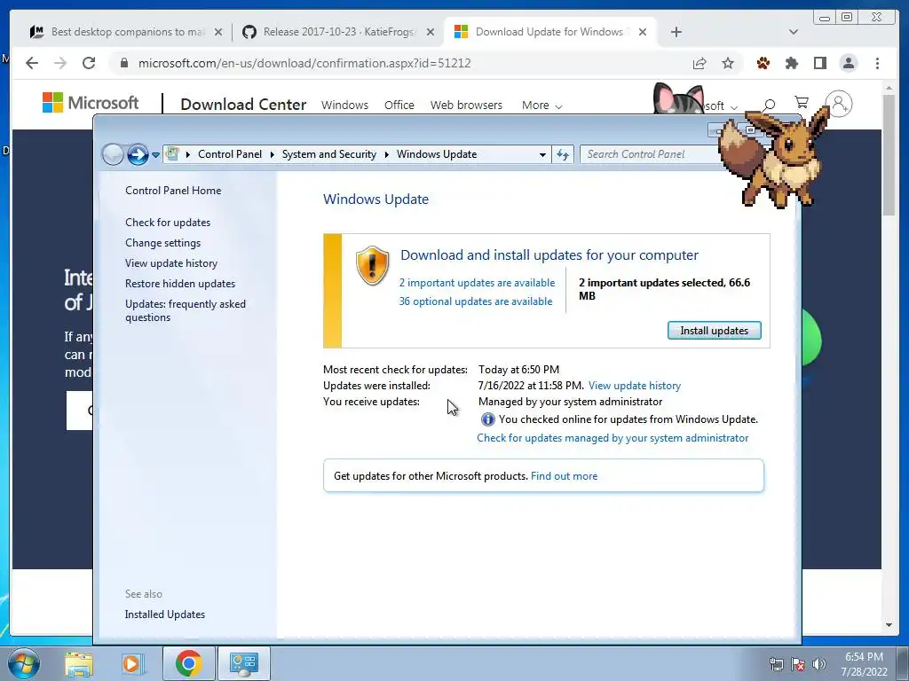The height and width of the screenshot is (681, 909).
Task: Open the recent pages dropdown arrow
Action: 155,154
